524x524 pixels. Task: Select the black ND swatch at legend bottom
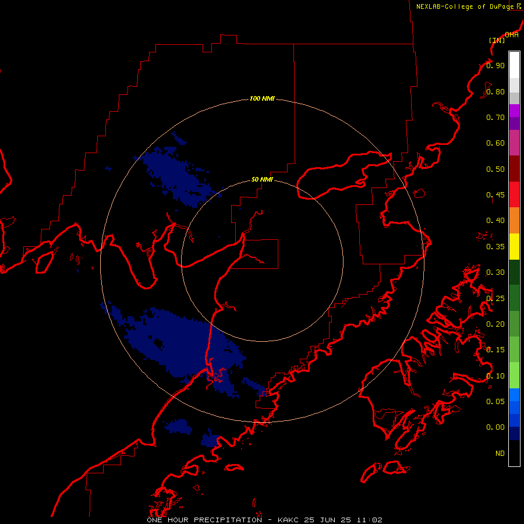point(514,453)
